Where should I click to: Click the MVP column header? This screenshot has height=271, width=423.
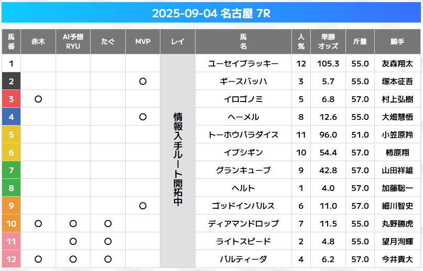pyautogui.click(x=143, y=42)
